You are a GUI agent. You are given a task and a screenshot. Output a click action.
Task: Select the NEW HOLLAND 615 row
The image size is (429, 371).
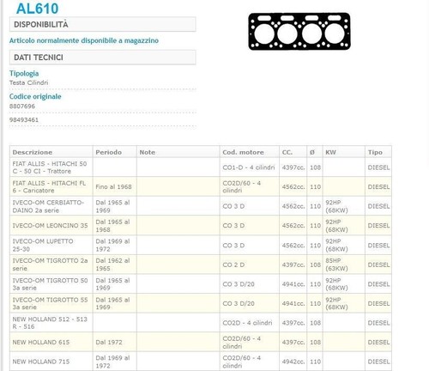point(201,342)
